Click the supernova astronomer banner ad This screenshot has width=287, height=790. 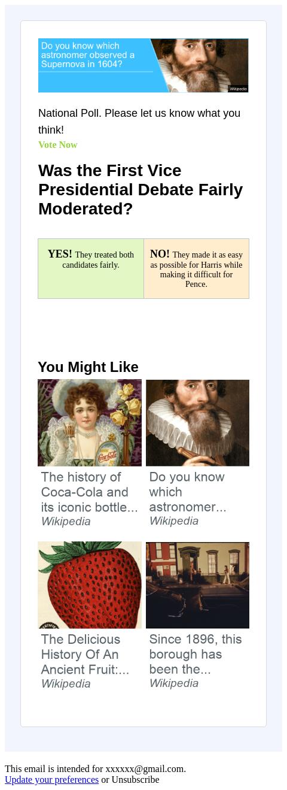(x=143, y=65)
